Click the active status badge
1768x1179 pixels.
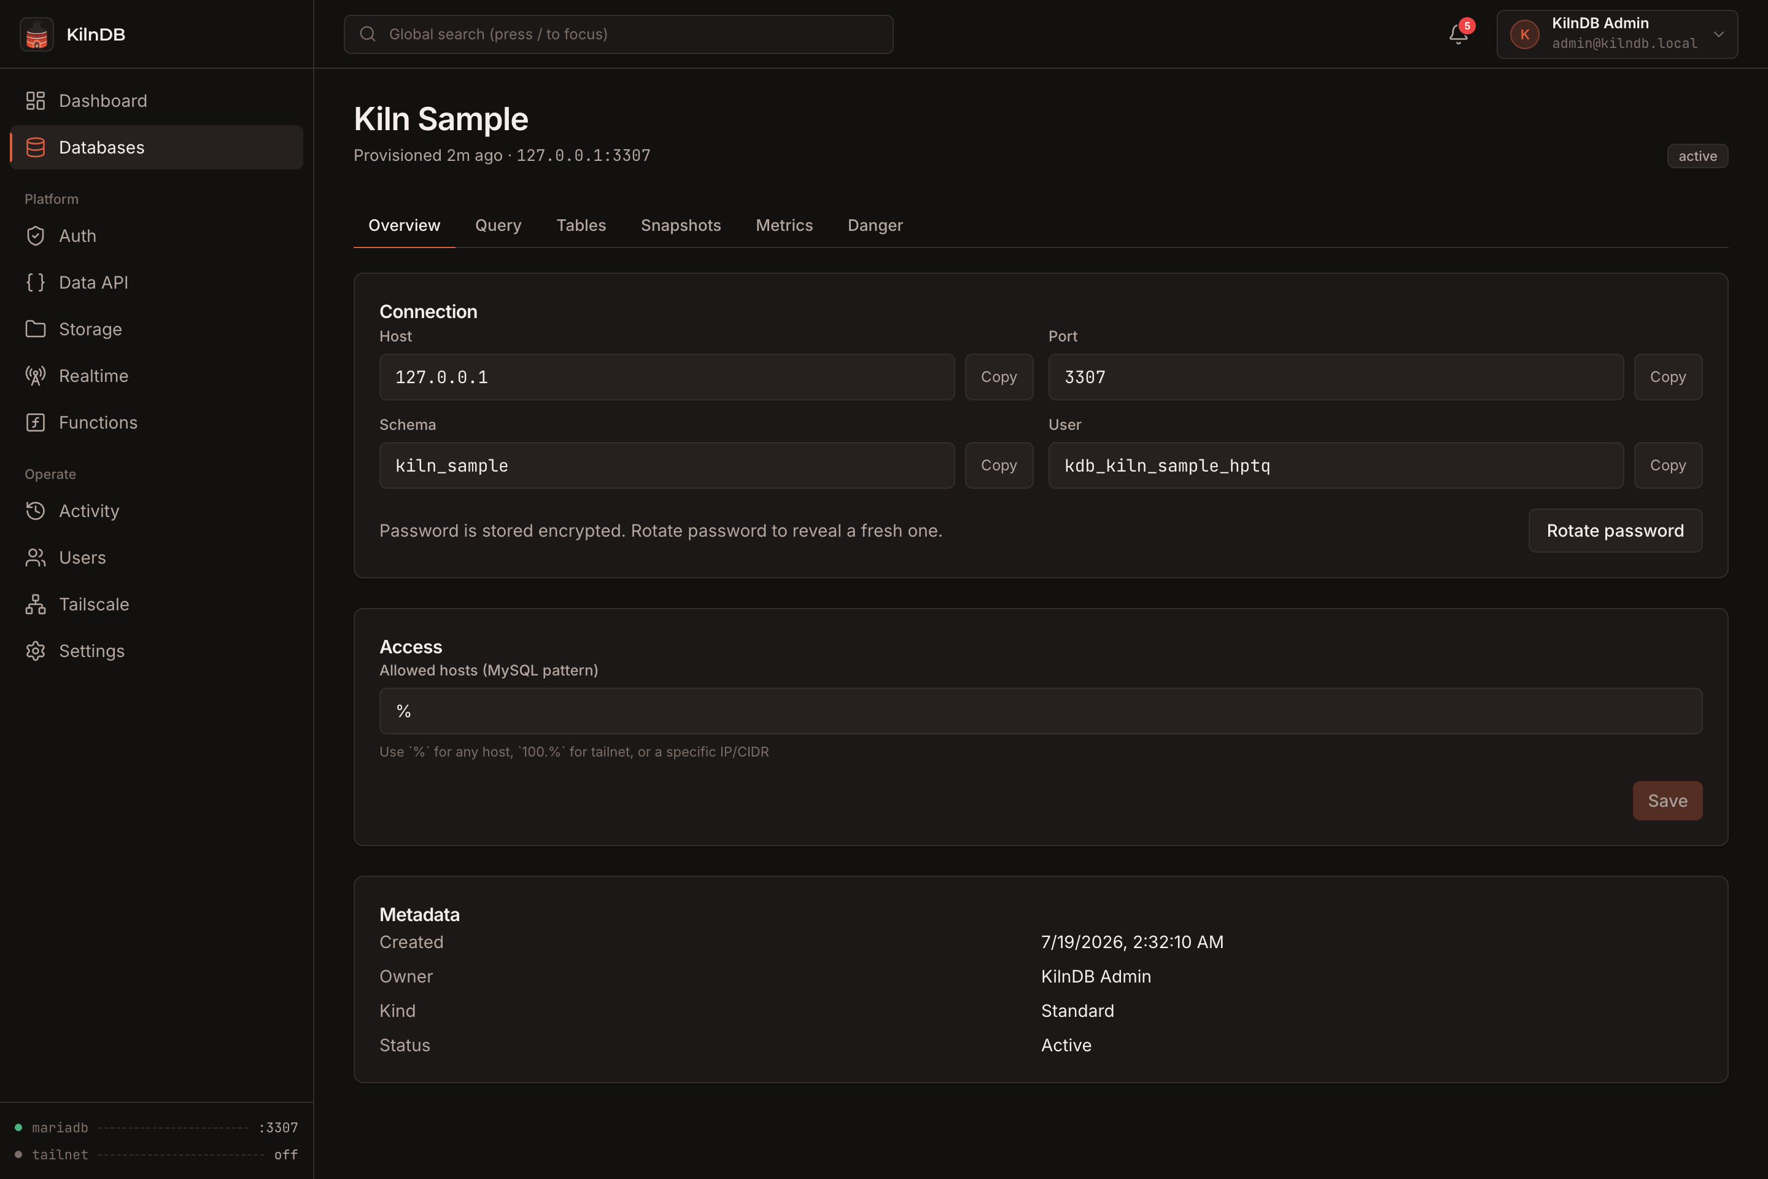coord(1697,157)
